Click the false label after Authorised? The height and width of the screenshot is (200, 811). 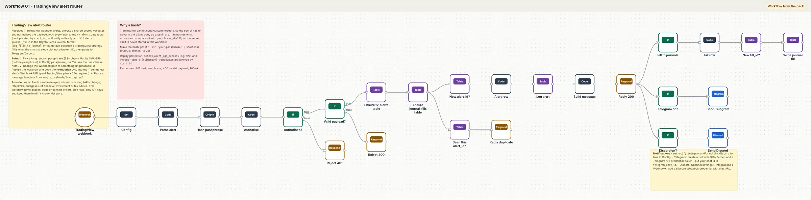(x=307, y=118)
